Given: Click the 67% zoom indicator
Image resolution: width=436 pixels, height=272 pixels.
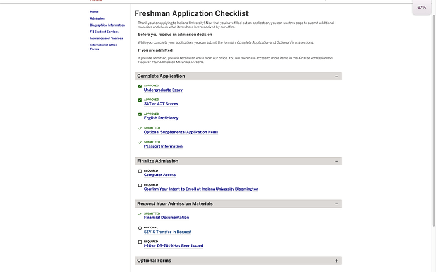Looking at the screenshot, I should click(x=421, y=7).
